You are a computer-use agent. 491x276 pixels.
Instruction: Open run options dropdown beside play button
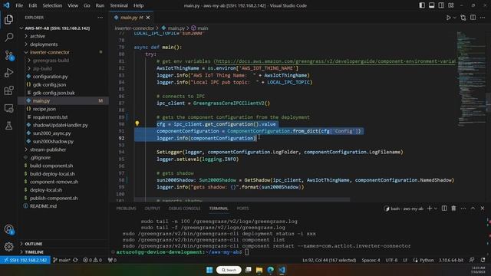[x=455, y=18]
